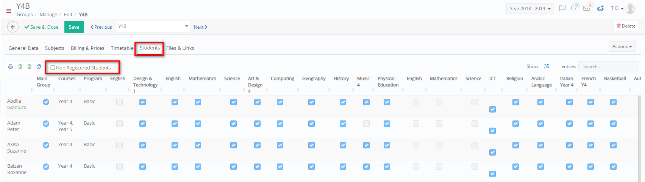645x182 pixels.
Task: Click the green Save button
Action: click(74, 27)
